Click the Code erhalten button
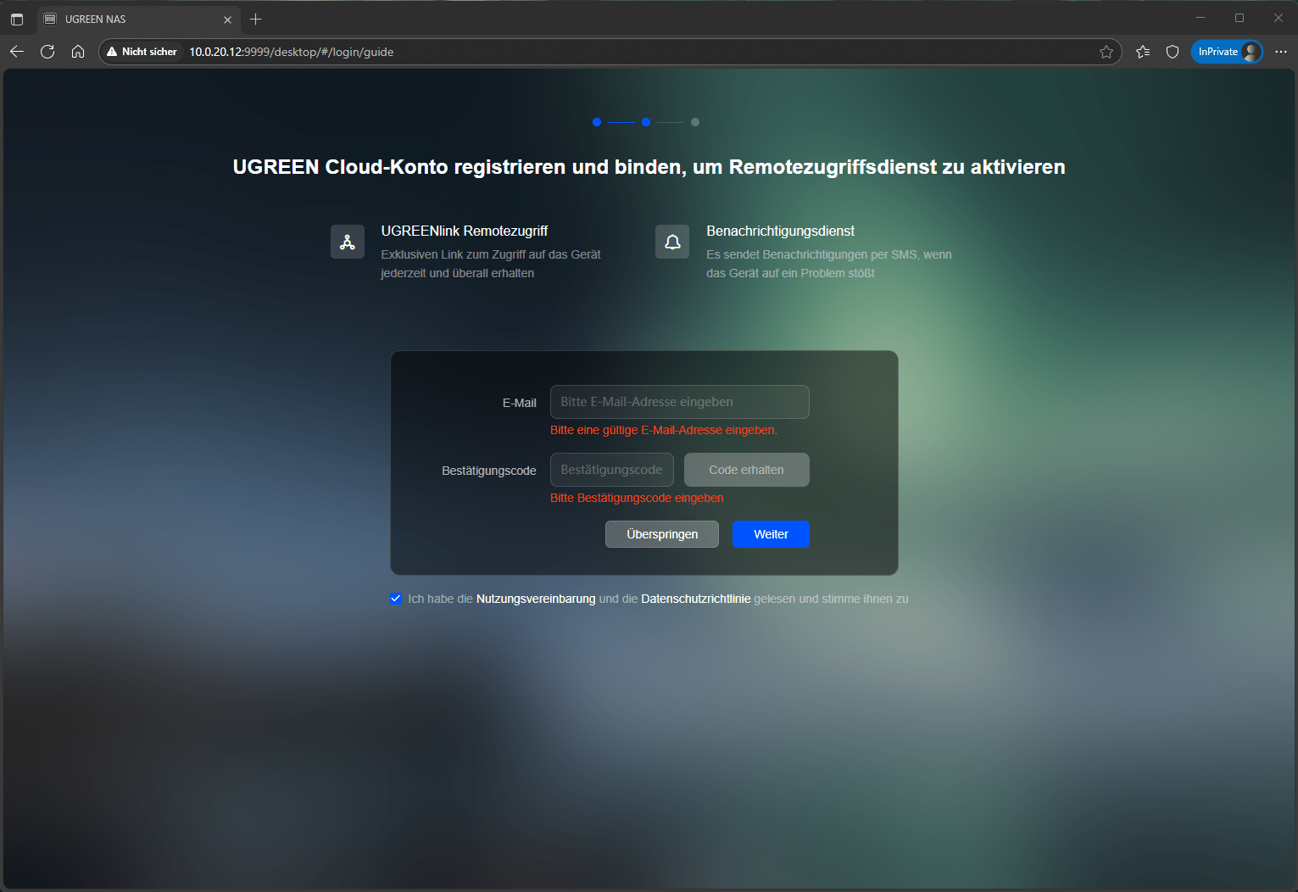 point(746,470)
